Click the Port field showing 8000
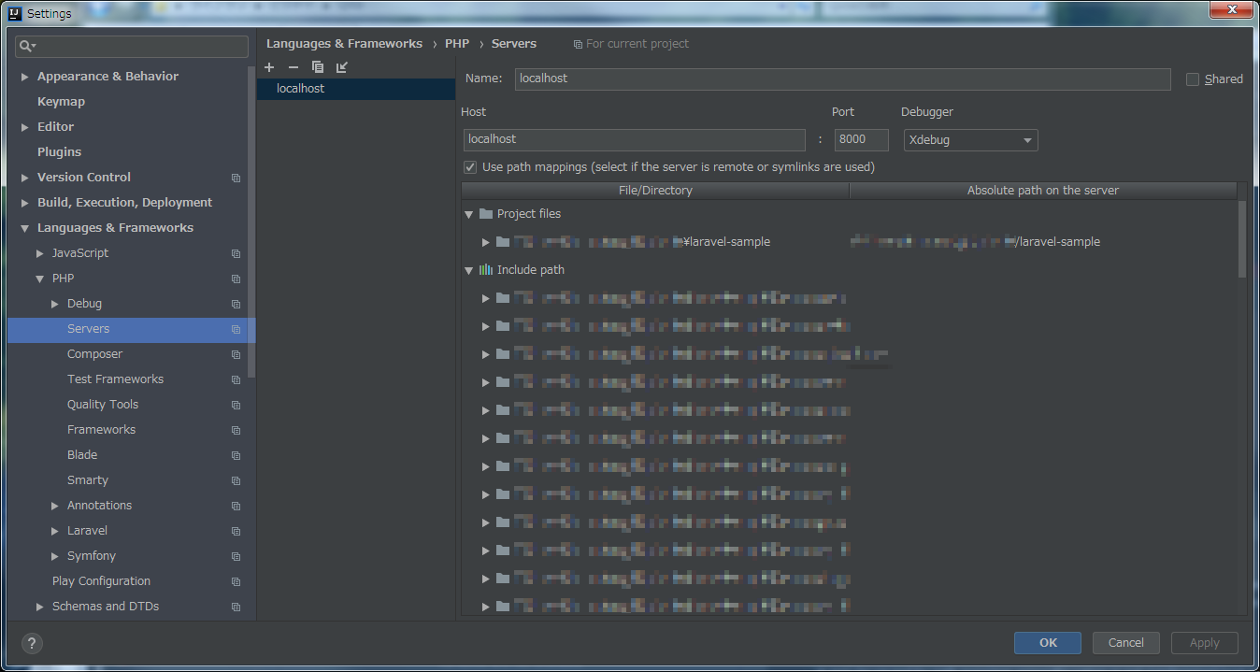Viewport: 1260px width, 672px height. point(862,140)
